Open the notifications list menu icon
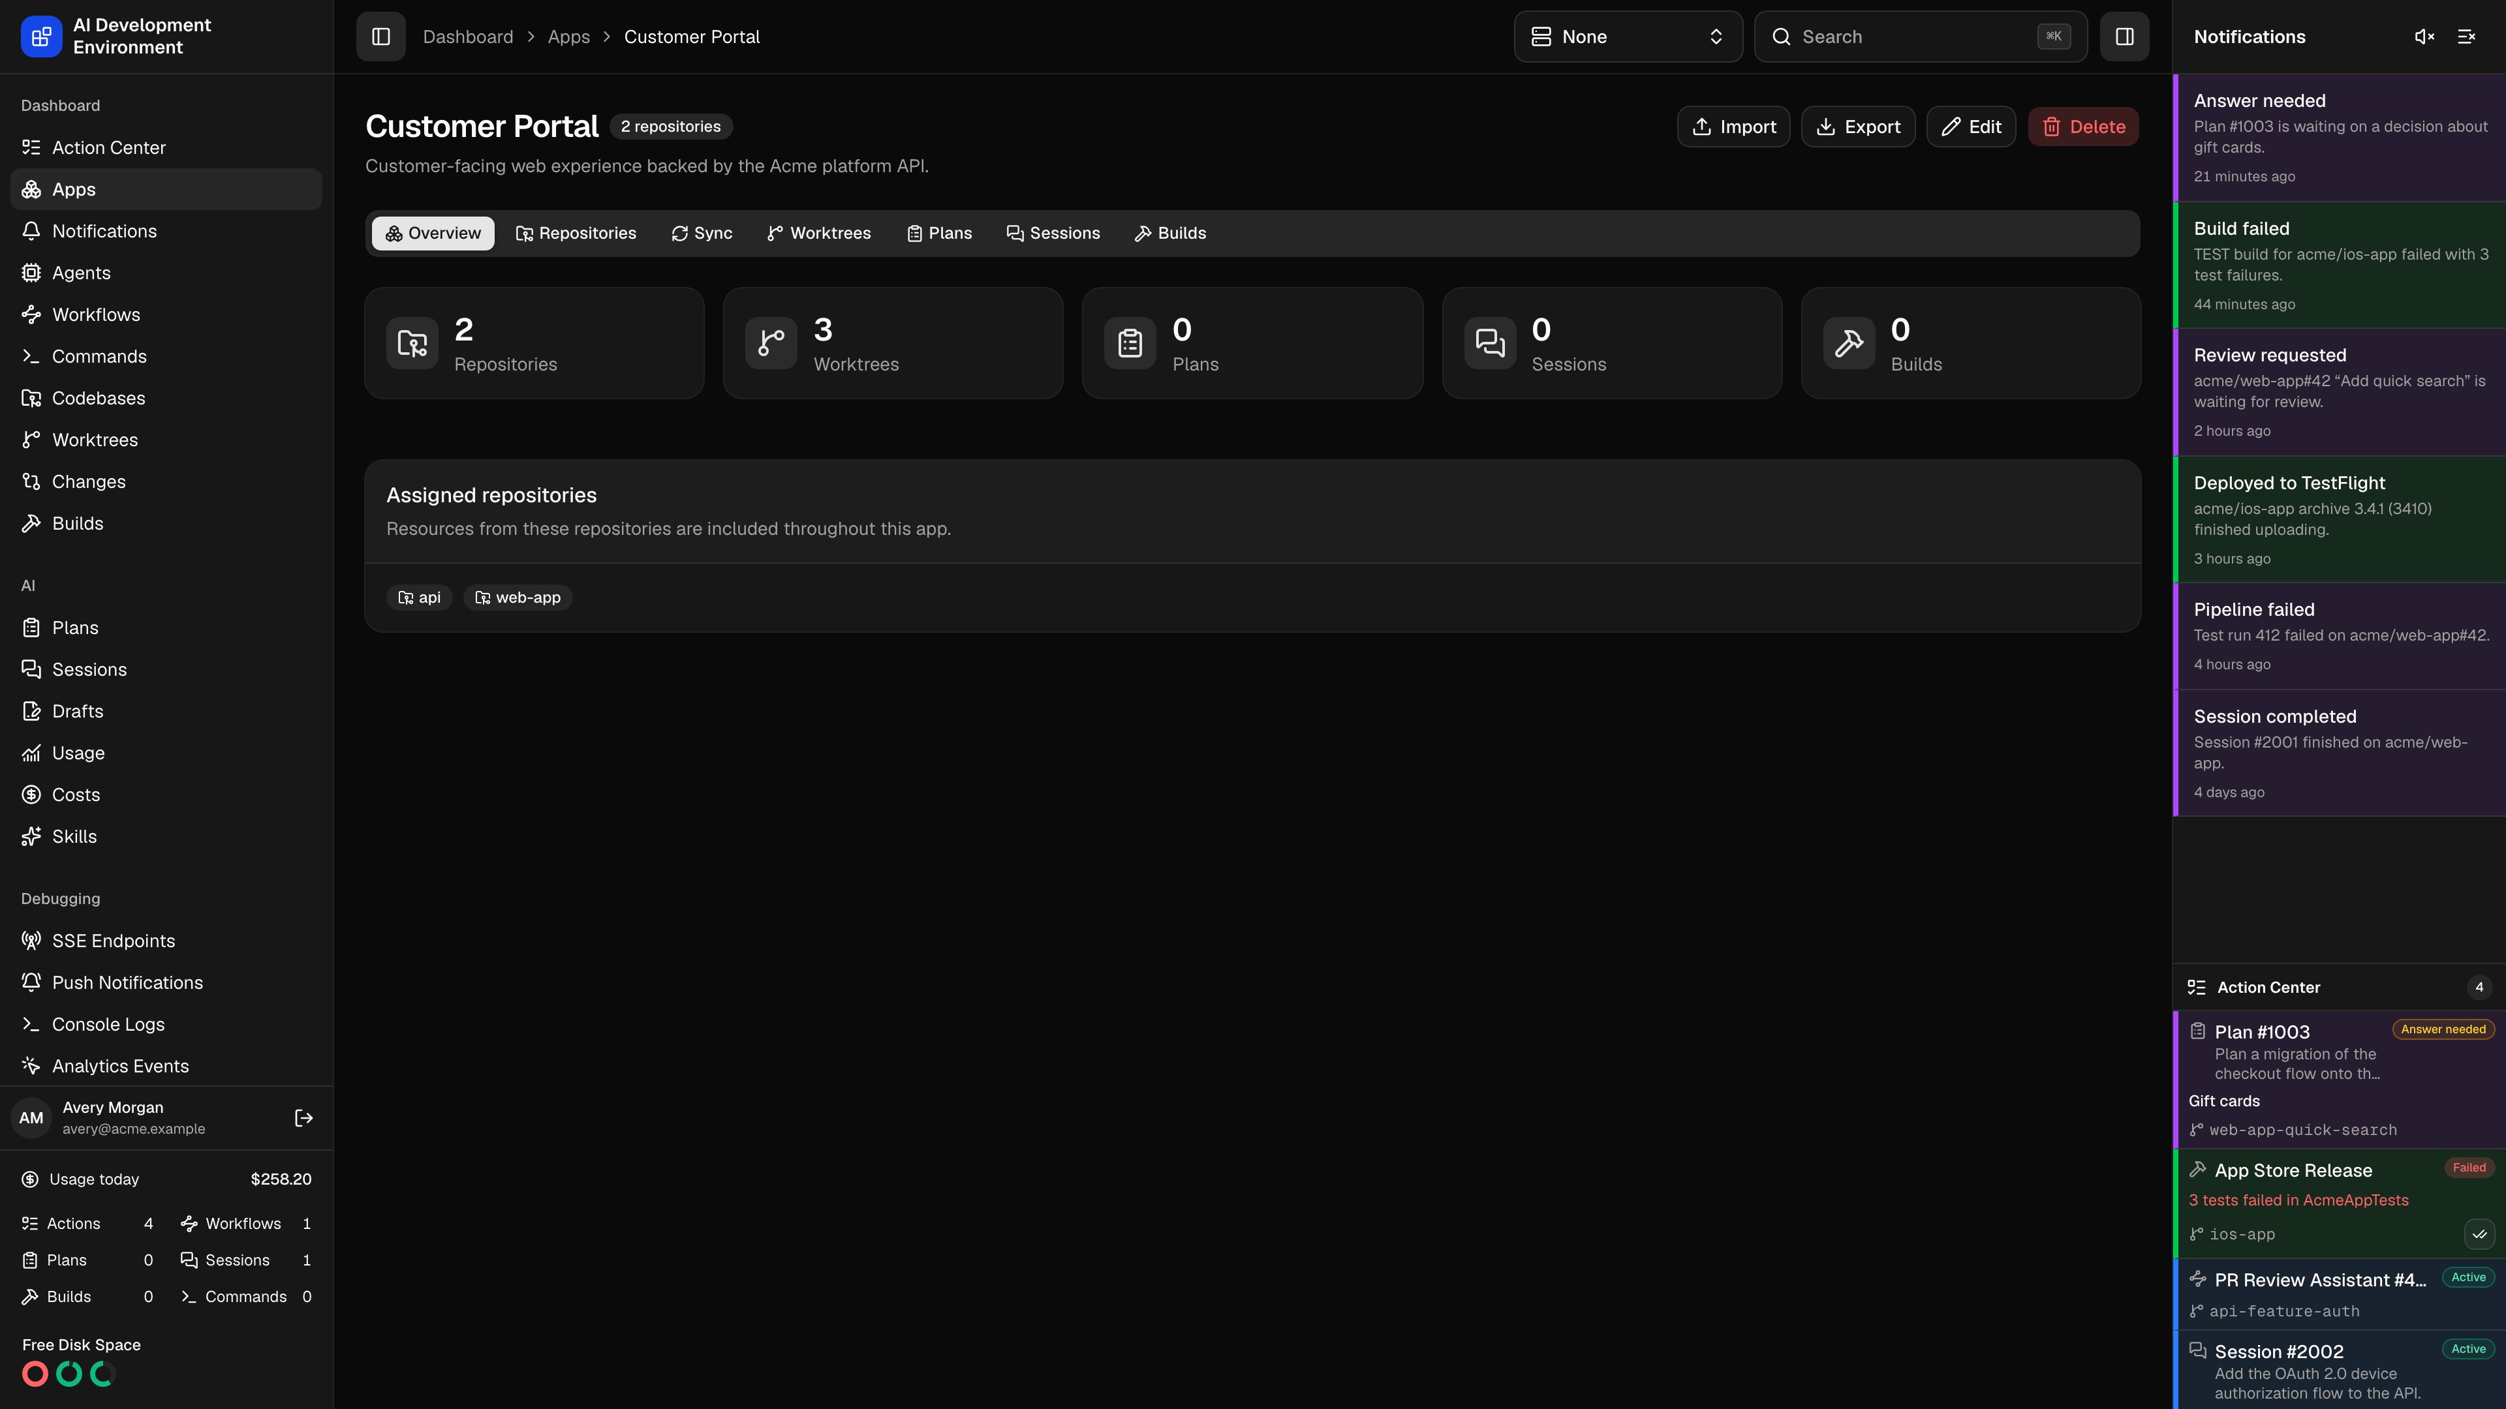This screenshot has width=2506, height=1409. (x=2466, y=37)
